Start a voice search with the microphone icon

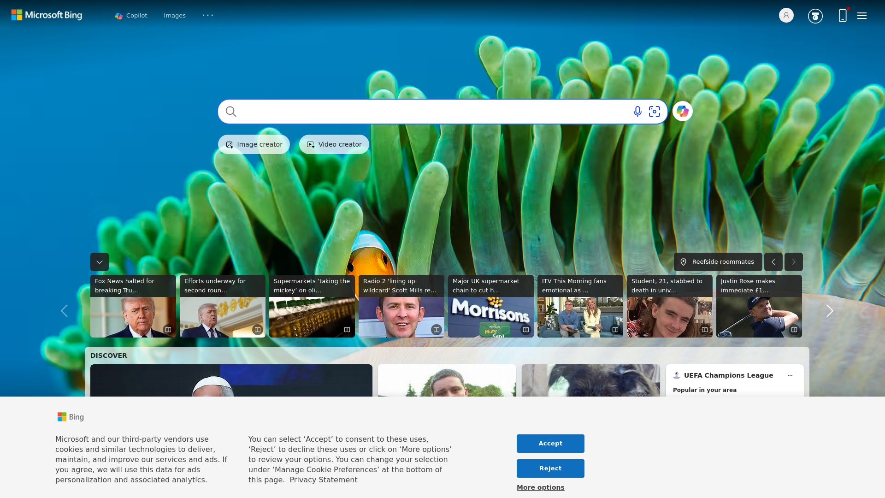click(637, 111)
